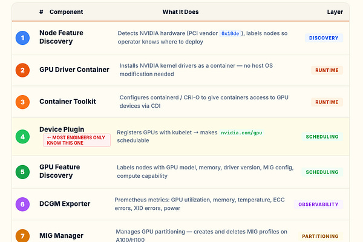
Task: Click the purple number 6 circle badge
Action: click(x=22, y=204)
